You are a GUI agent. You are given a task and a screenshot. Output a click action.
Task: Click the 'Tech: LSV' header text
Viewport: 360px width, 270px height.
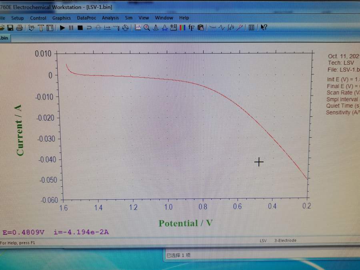click(x=341, y=63)
